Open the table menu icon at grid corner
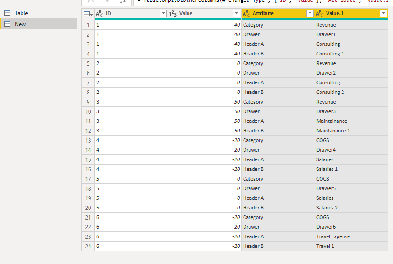Image resolution: width=393 pixels, height=264 pixels. 88,14
